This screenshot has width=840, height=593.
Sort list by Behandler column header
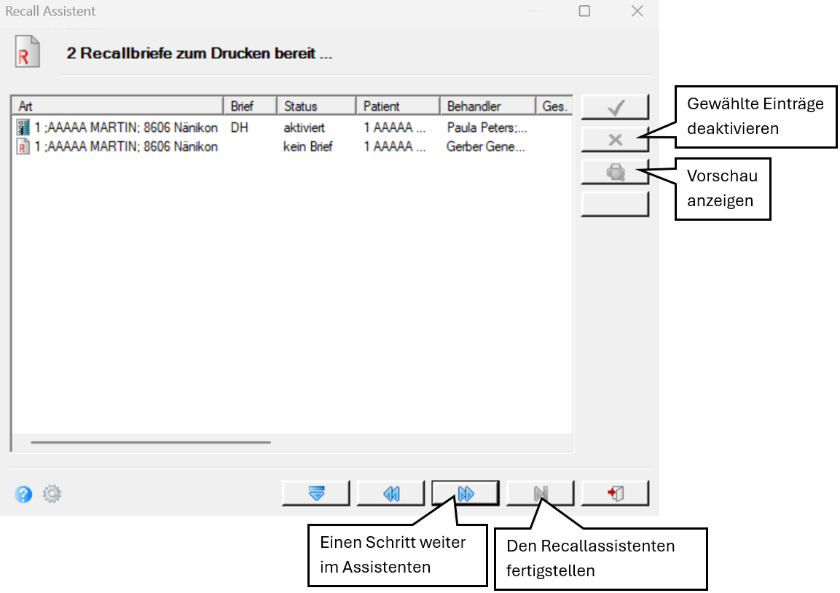click(487, 106)
